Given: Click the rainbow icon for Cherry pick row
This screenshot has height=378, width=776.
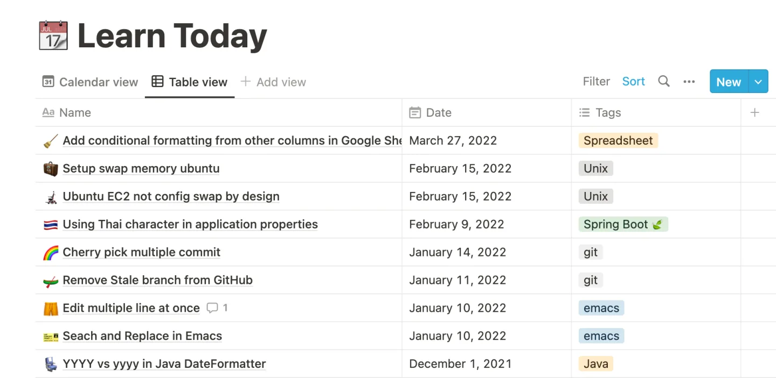Looking at the screenshot, I should point(50,252).
